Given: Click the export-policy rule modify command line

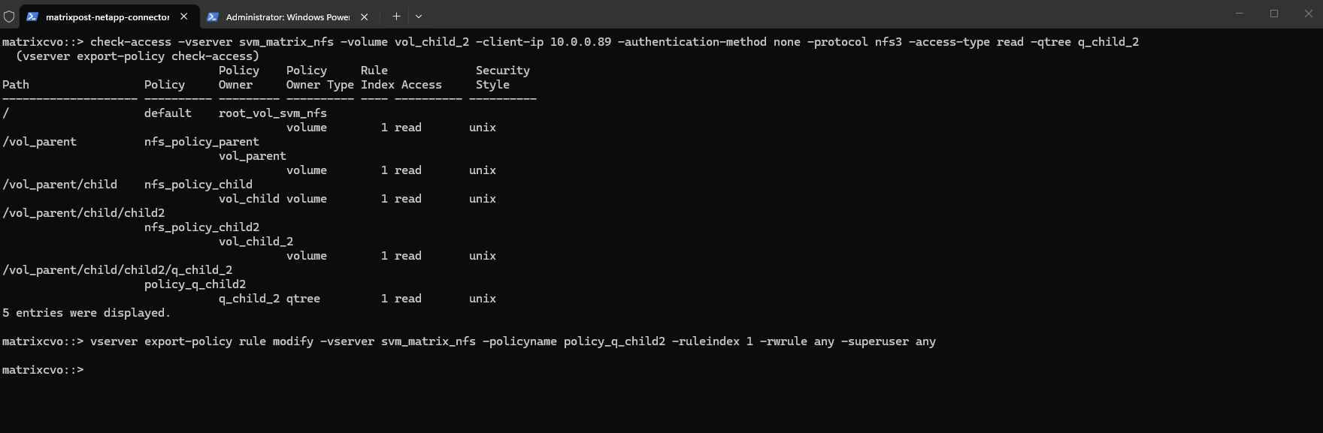Looking at the screenshot, I should (x=513, y=341).
